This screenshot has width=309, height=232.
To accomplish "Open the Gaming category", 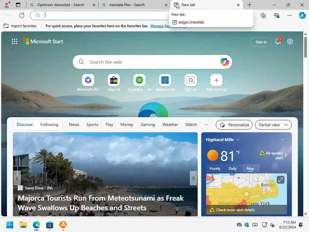I will click(x=148, y=125).
